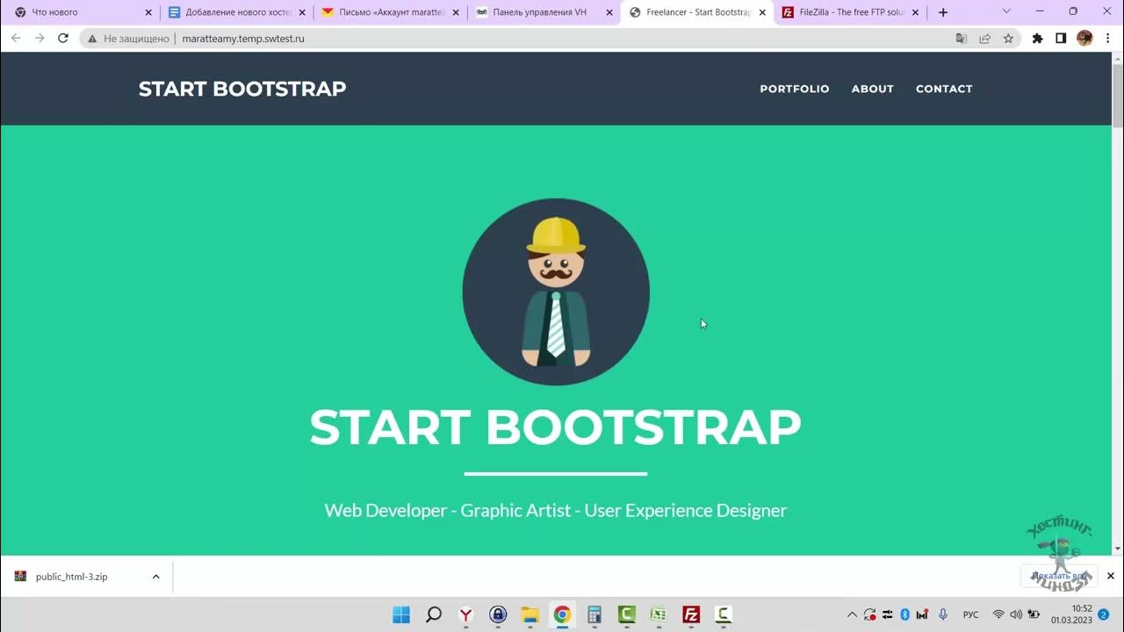Switch to 'Добавление нового хостинга' tab
The image size is (1124, 632).
pyautogui.click(x=237, y=12)
